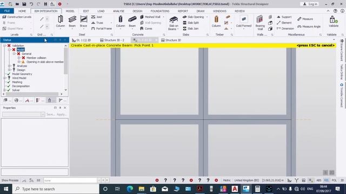Expand the Design tree node
Screen dimensions: 346x194
(x=9, y=70)
